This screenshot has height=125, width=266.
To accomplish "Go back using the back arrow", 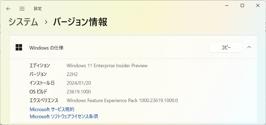I will pyautogui.click(x=8, y=9).
